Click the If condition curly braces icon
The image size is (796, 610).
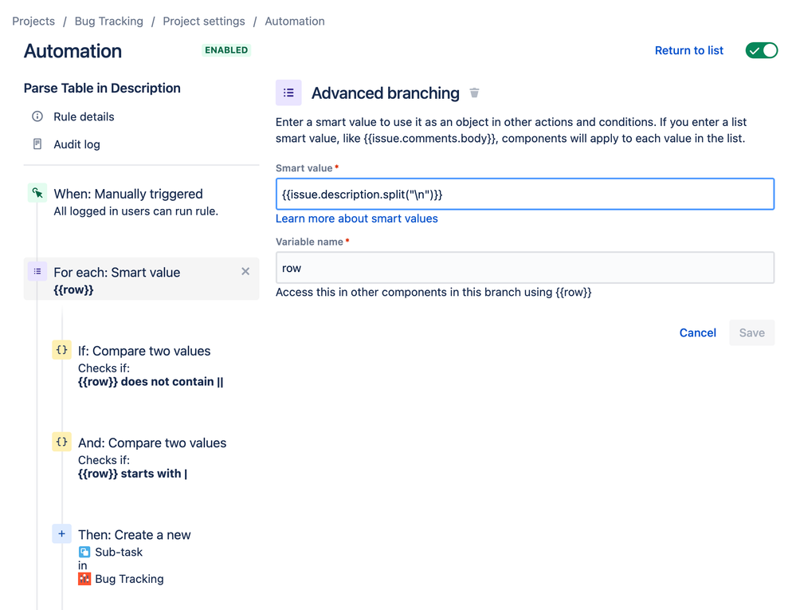(x=61, y=350)
